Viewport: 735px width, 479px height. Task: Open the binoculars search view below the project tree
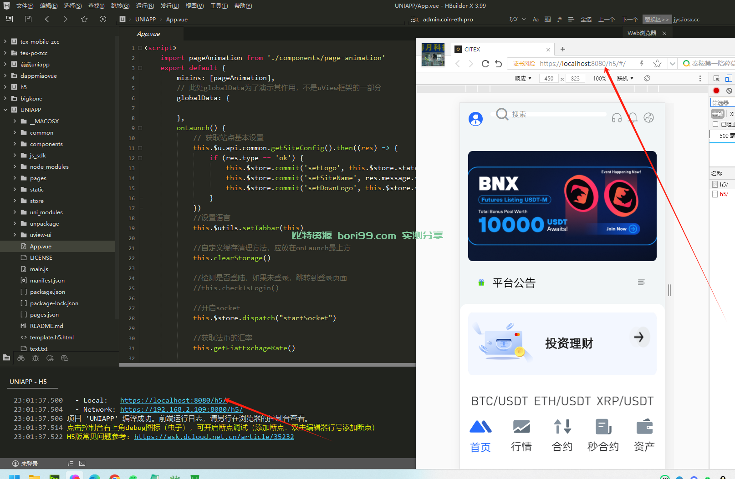click(21, 358)
